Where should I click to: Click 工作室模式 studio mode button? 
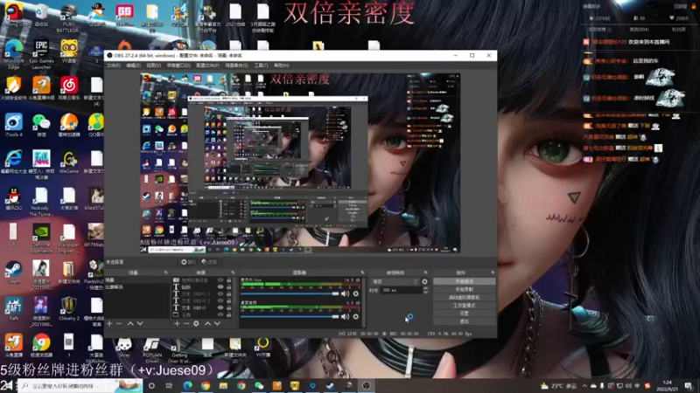point(465,306)
